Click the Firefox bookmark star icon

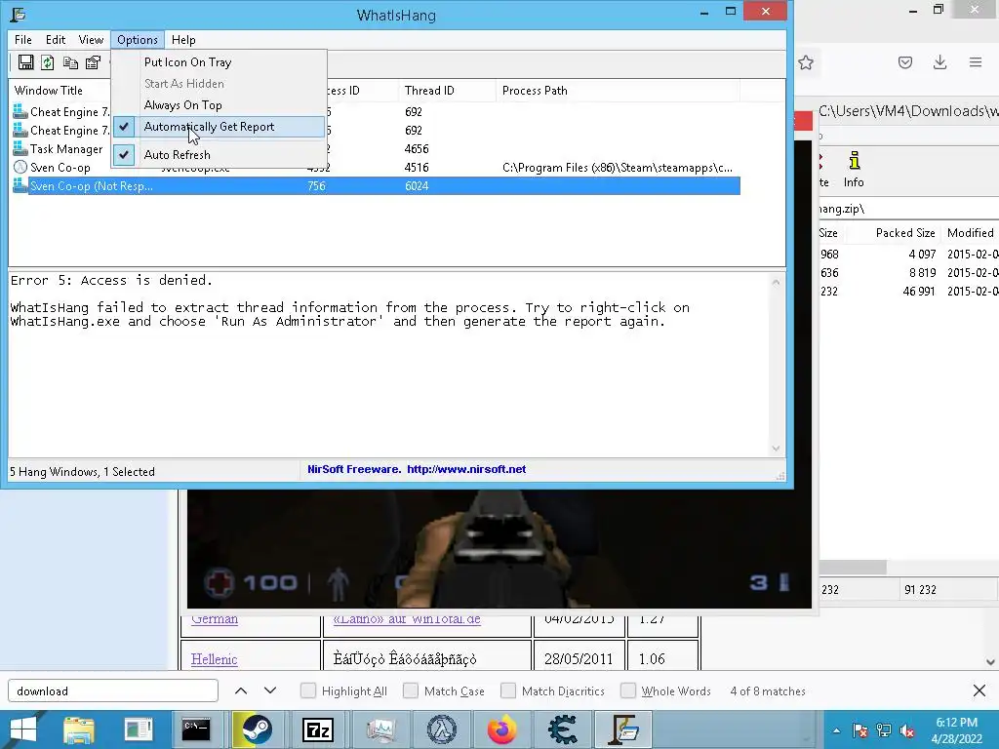(806, 62)
